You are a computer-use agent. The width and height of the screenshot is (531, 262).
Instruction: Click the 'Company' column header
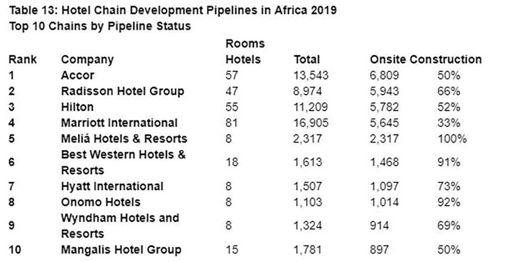[x=87, y=60]
